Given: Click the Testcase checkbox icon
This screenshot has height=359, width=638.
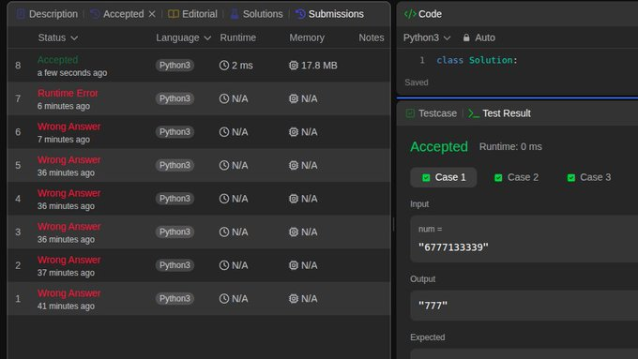Looking at the screenshot, I should (410, 113).
